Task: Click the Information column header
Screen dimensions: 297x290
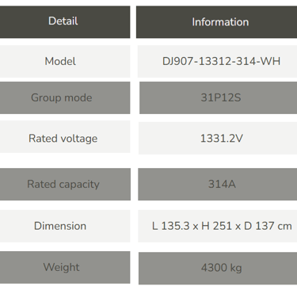Action: 216,22
